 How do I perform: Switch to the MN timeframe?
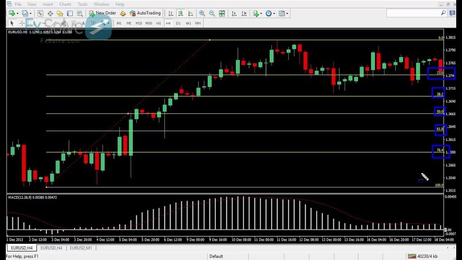pyautogui.click(x=198, y=23)
